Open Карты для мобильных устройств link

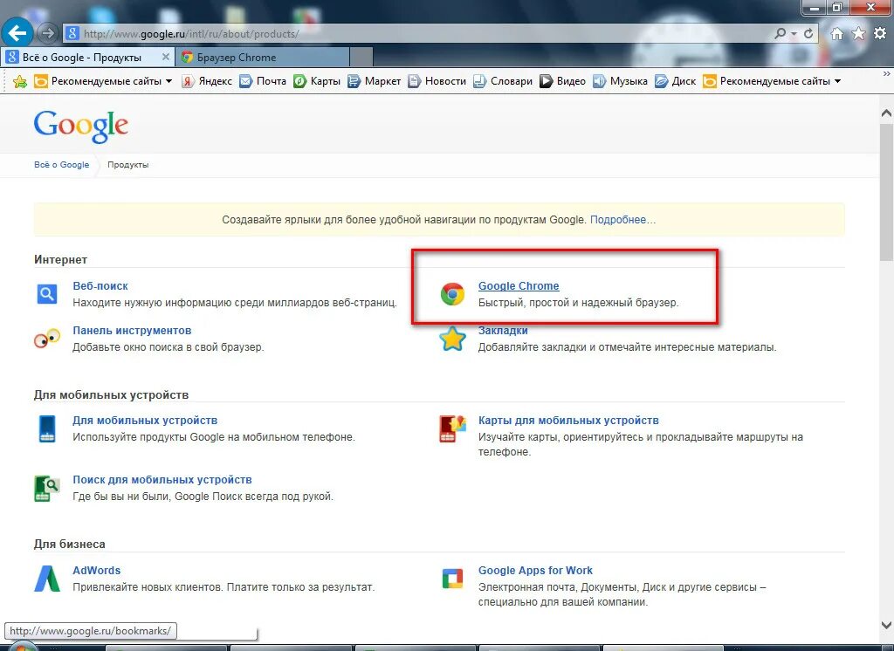[x=568, y=421]
